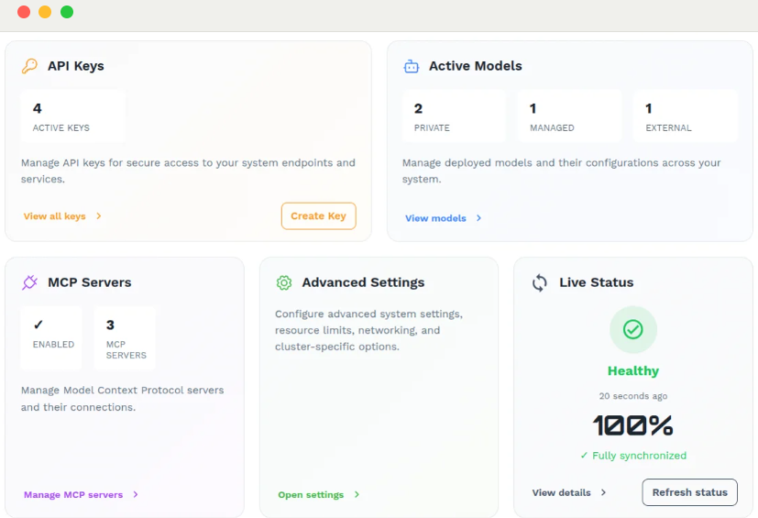Click the Configure advanced system settings description

click(x=368, y=330)
